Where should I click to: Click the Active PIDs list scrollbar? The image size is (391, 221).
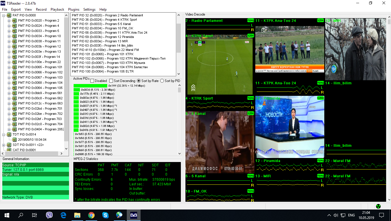tap(180, 119)
